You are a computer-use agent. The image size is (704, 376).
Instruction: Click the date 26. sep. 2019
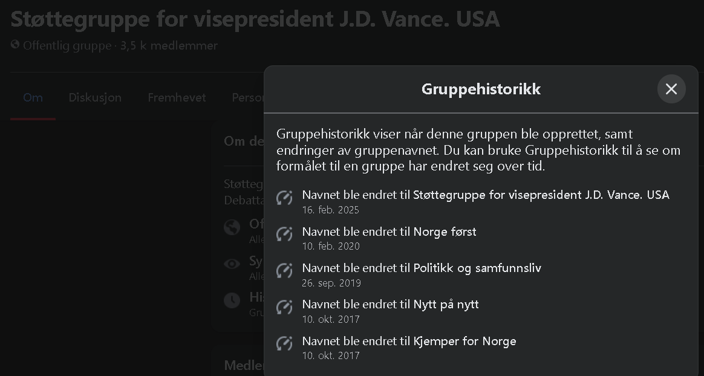point(331,283)
